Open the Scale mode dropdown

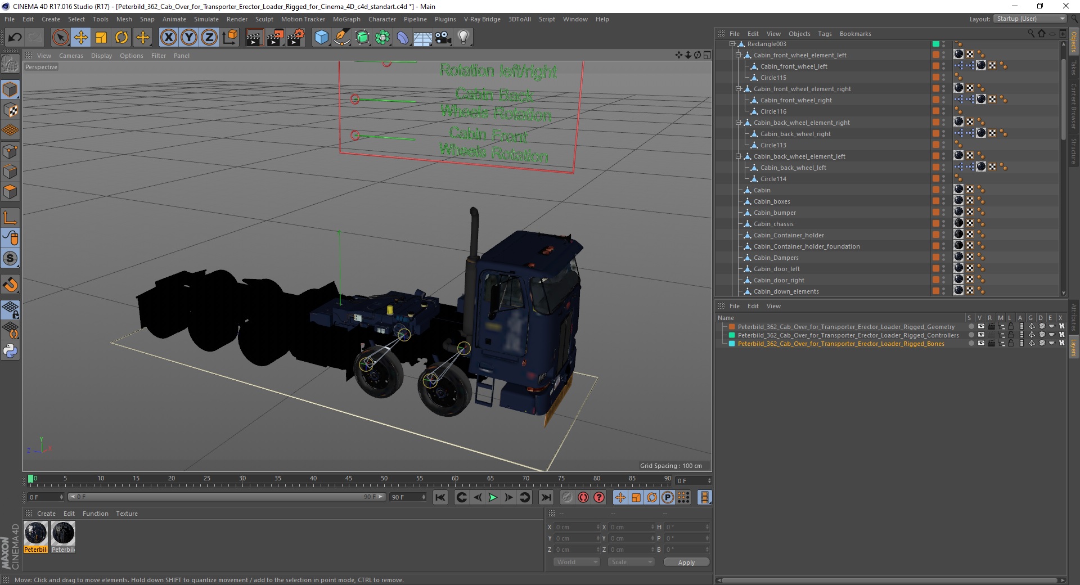631,562
